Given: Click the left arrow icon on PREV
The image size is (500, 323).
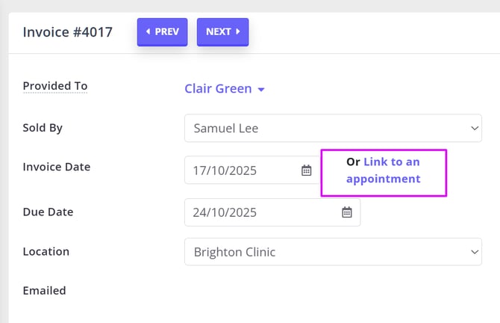Looking at the screenshot, I should point(148,32).
